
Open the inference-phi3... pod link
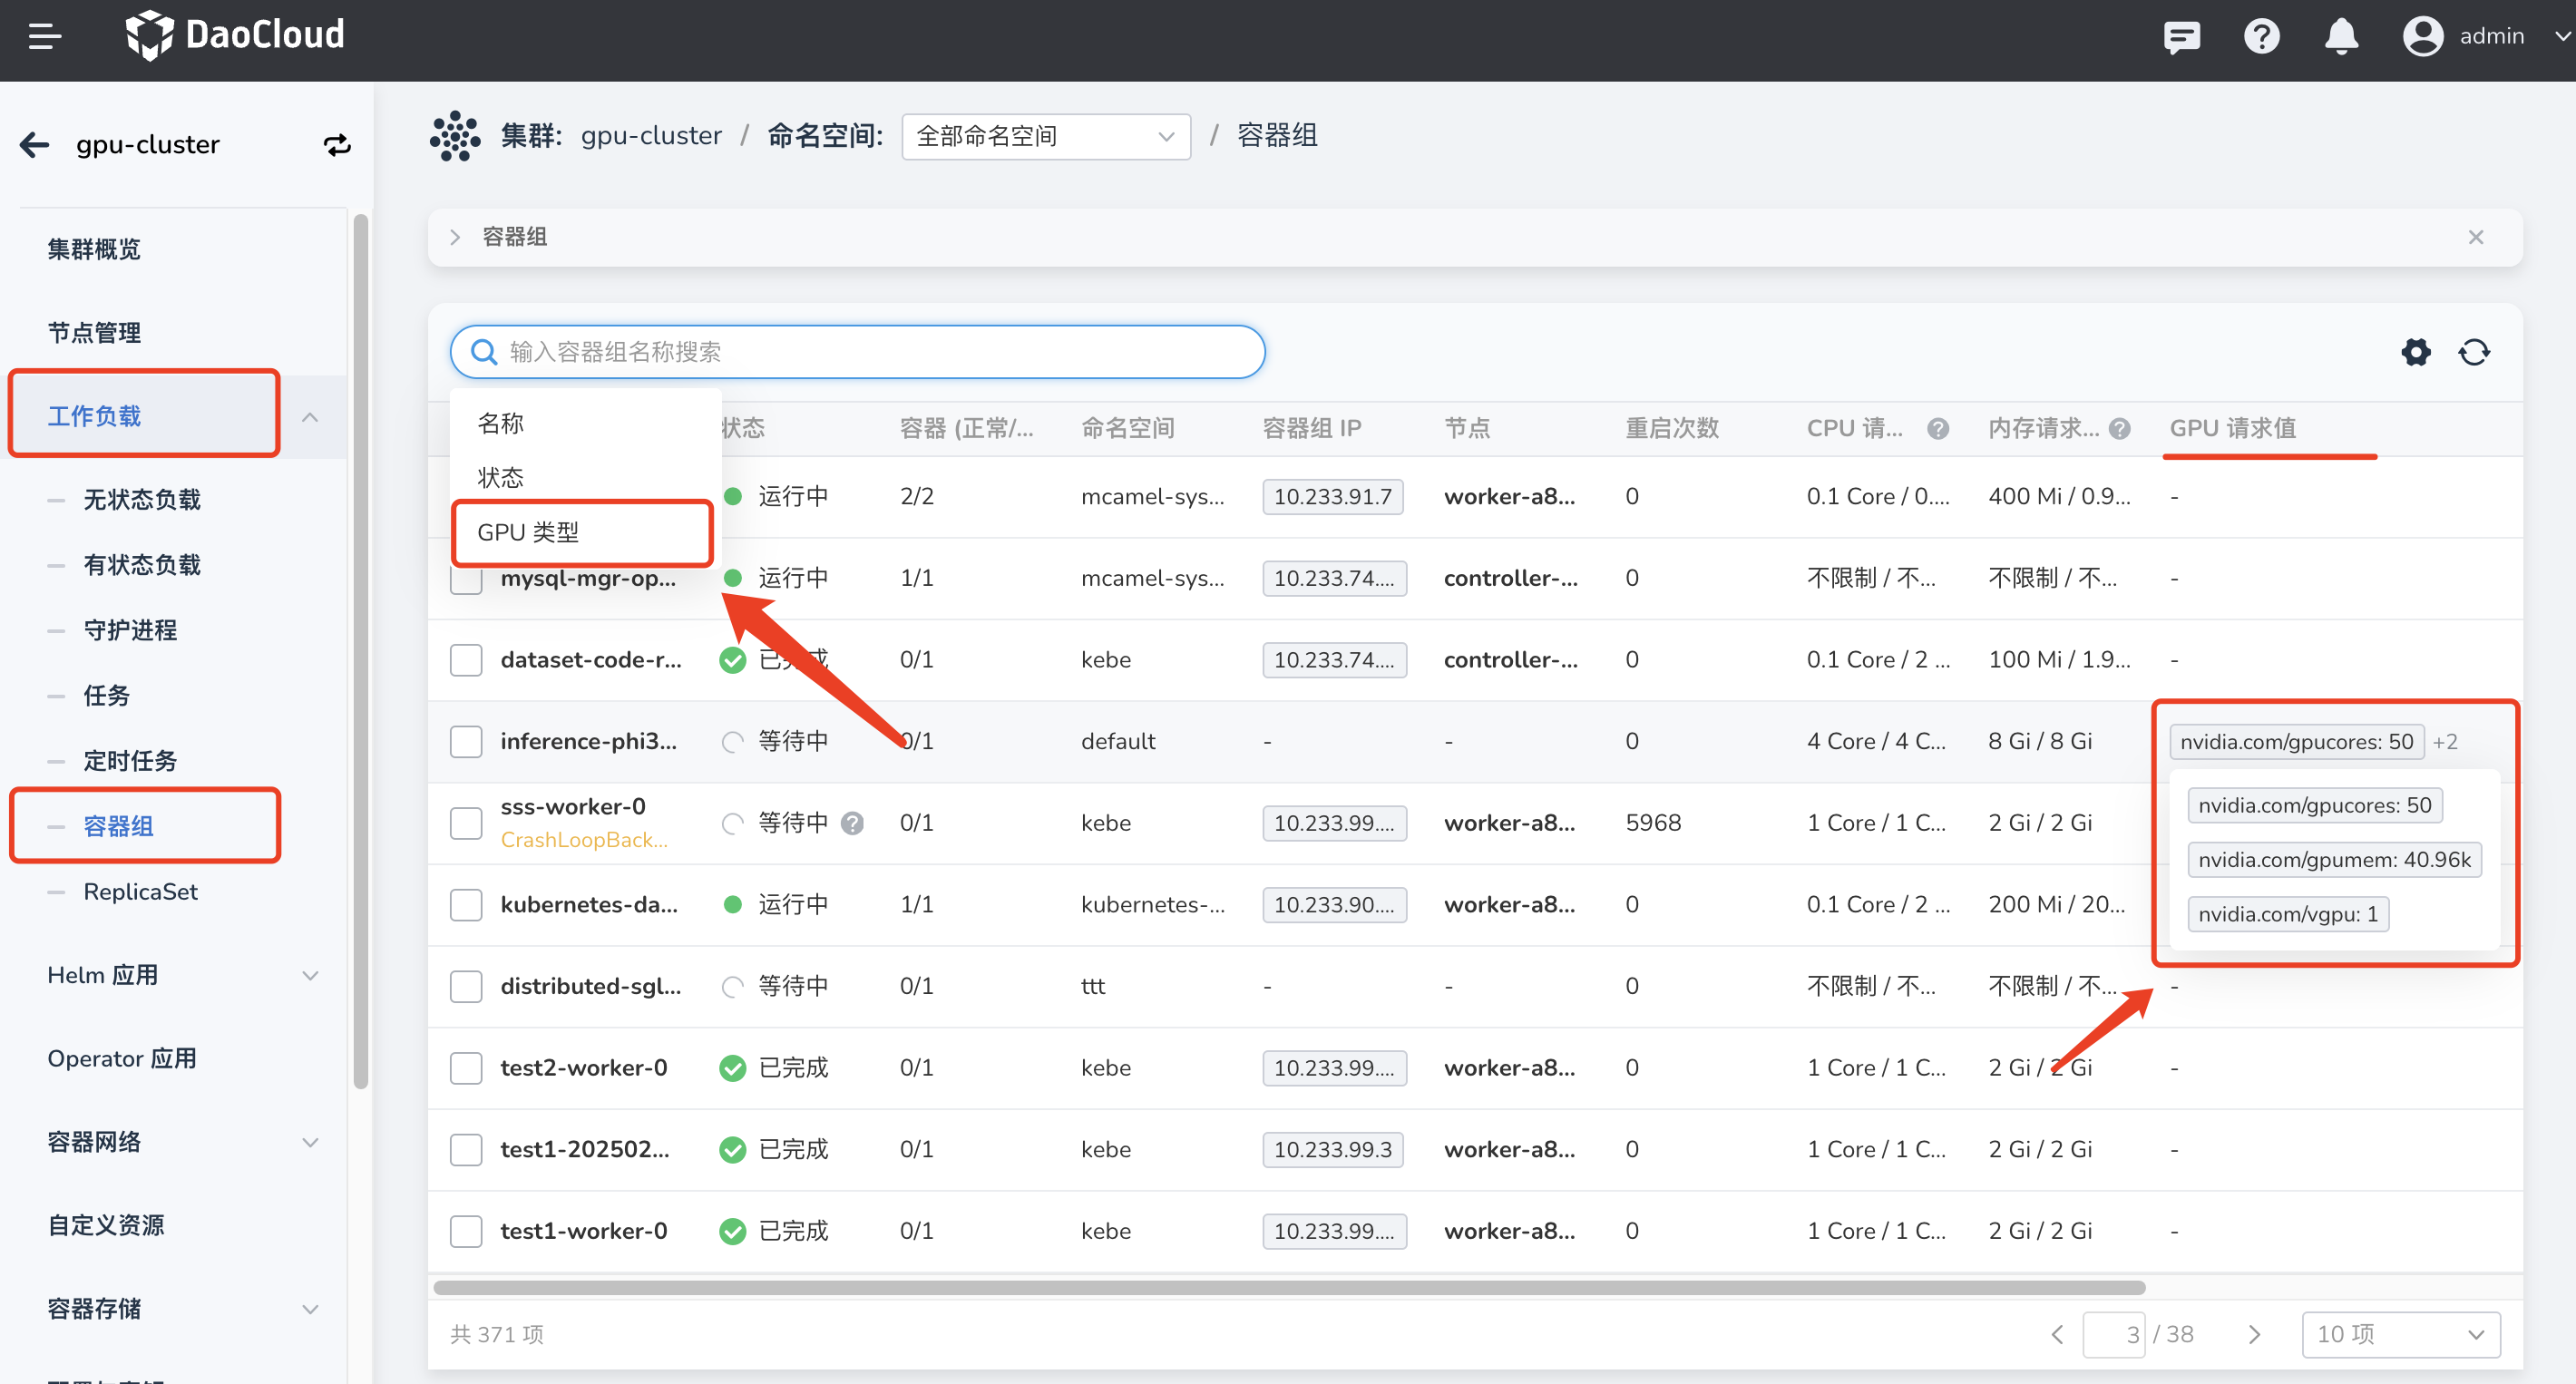coord(588,741)
